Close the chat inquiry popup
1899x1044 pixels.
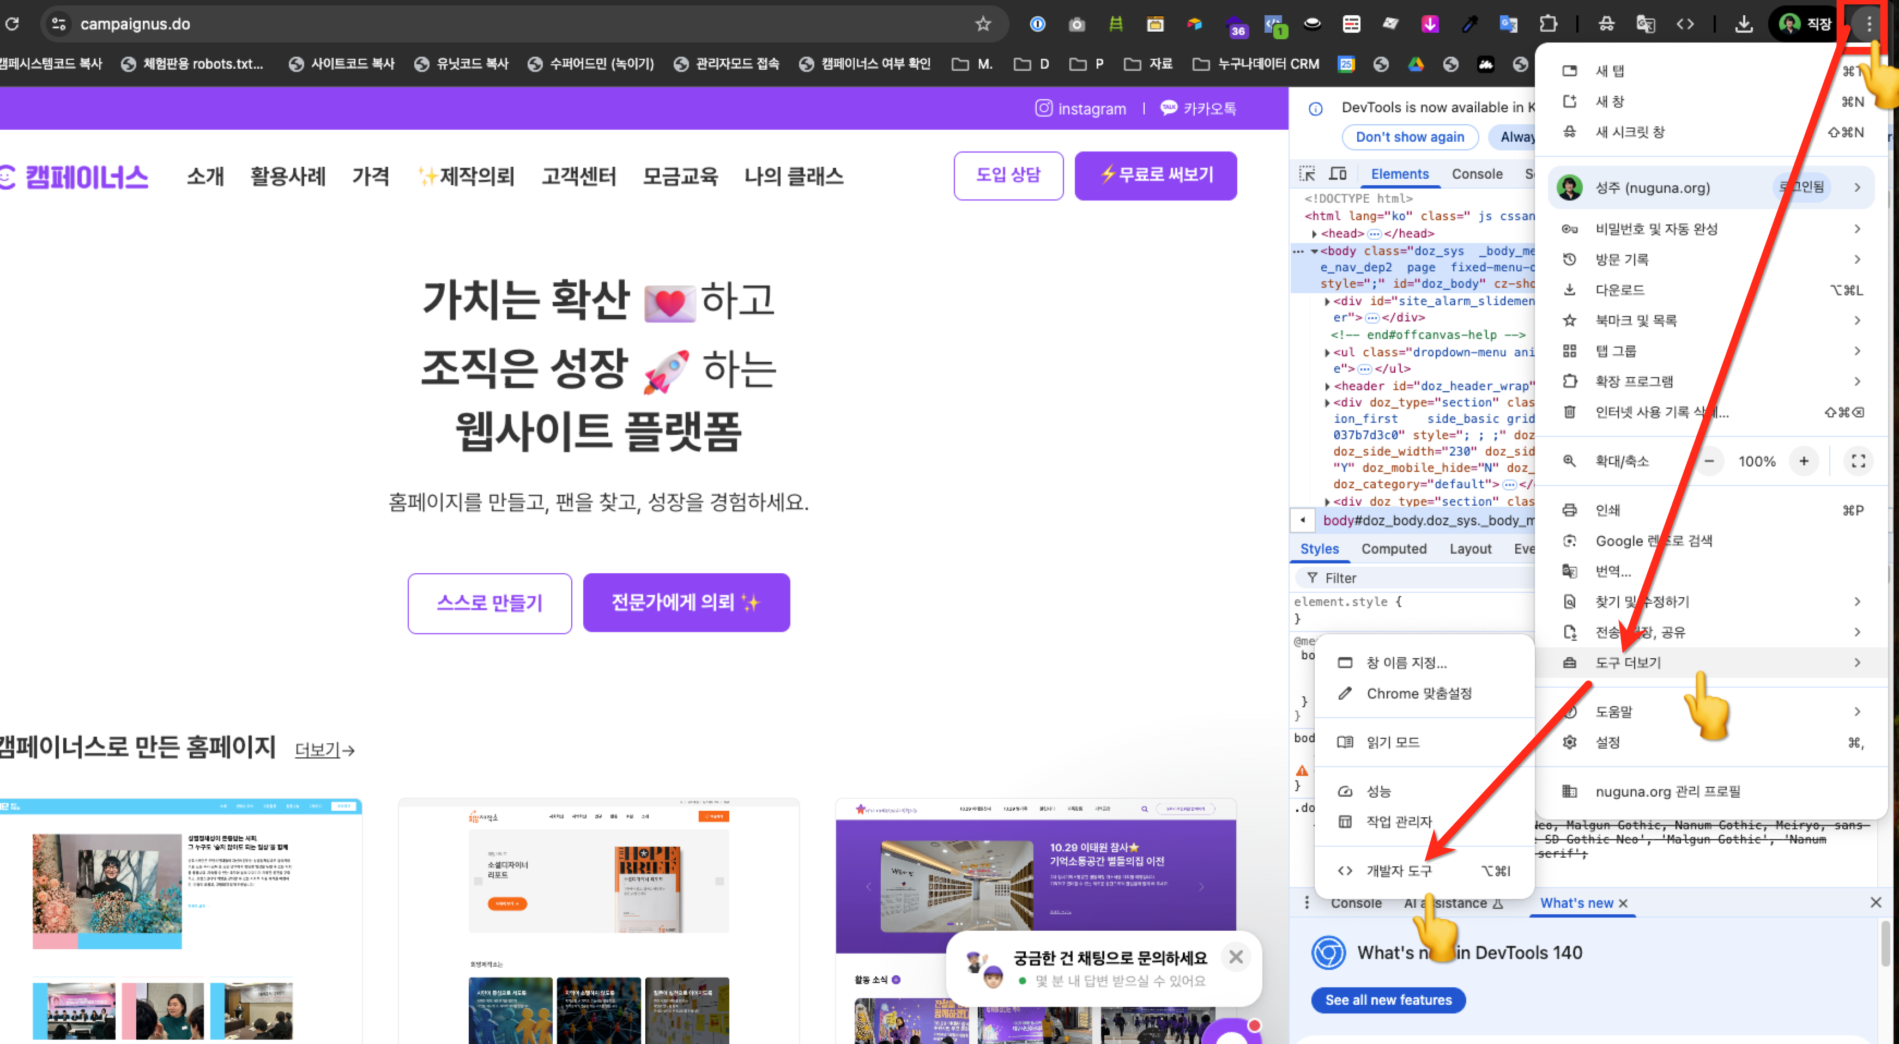pos(1236,956)
